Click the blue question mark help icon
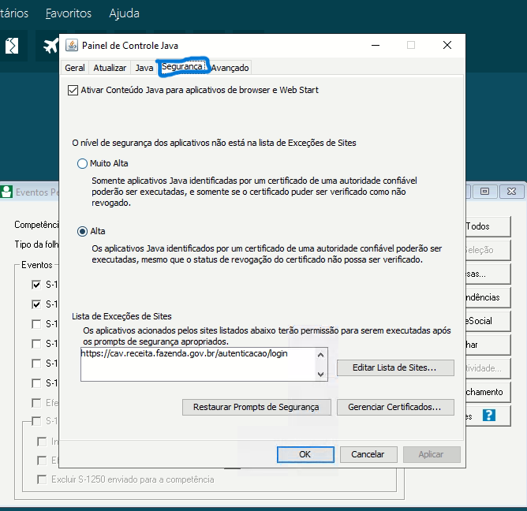527x511 pixels. coord(489,416)
